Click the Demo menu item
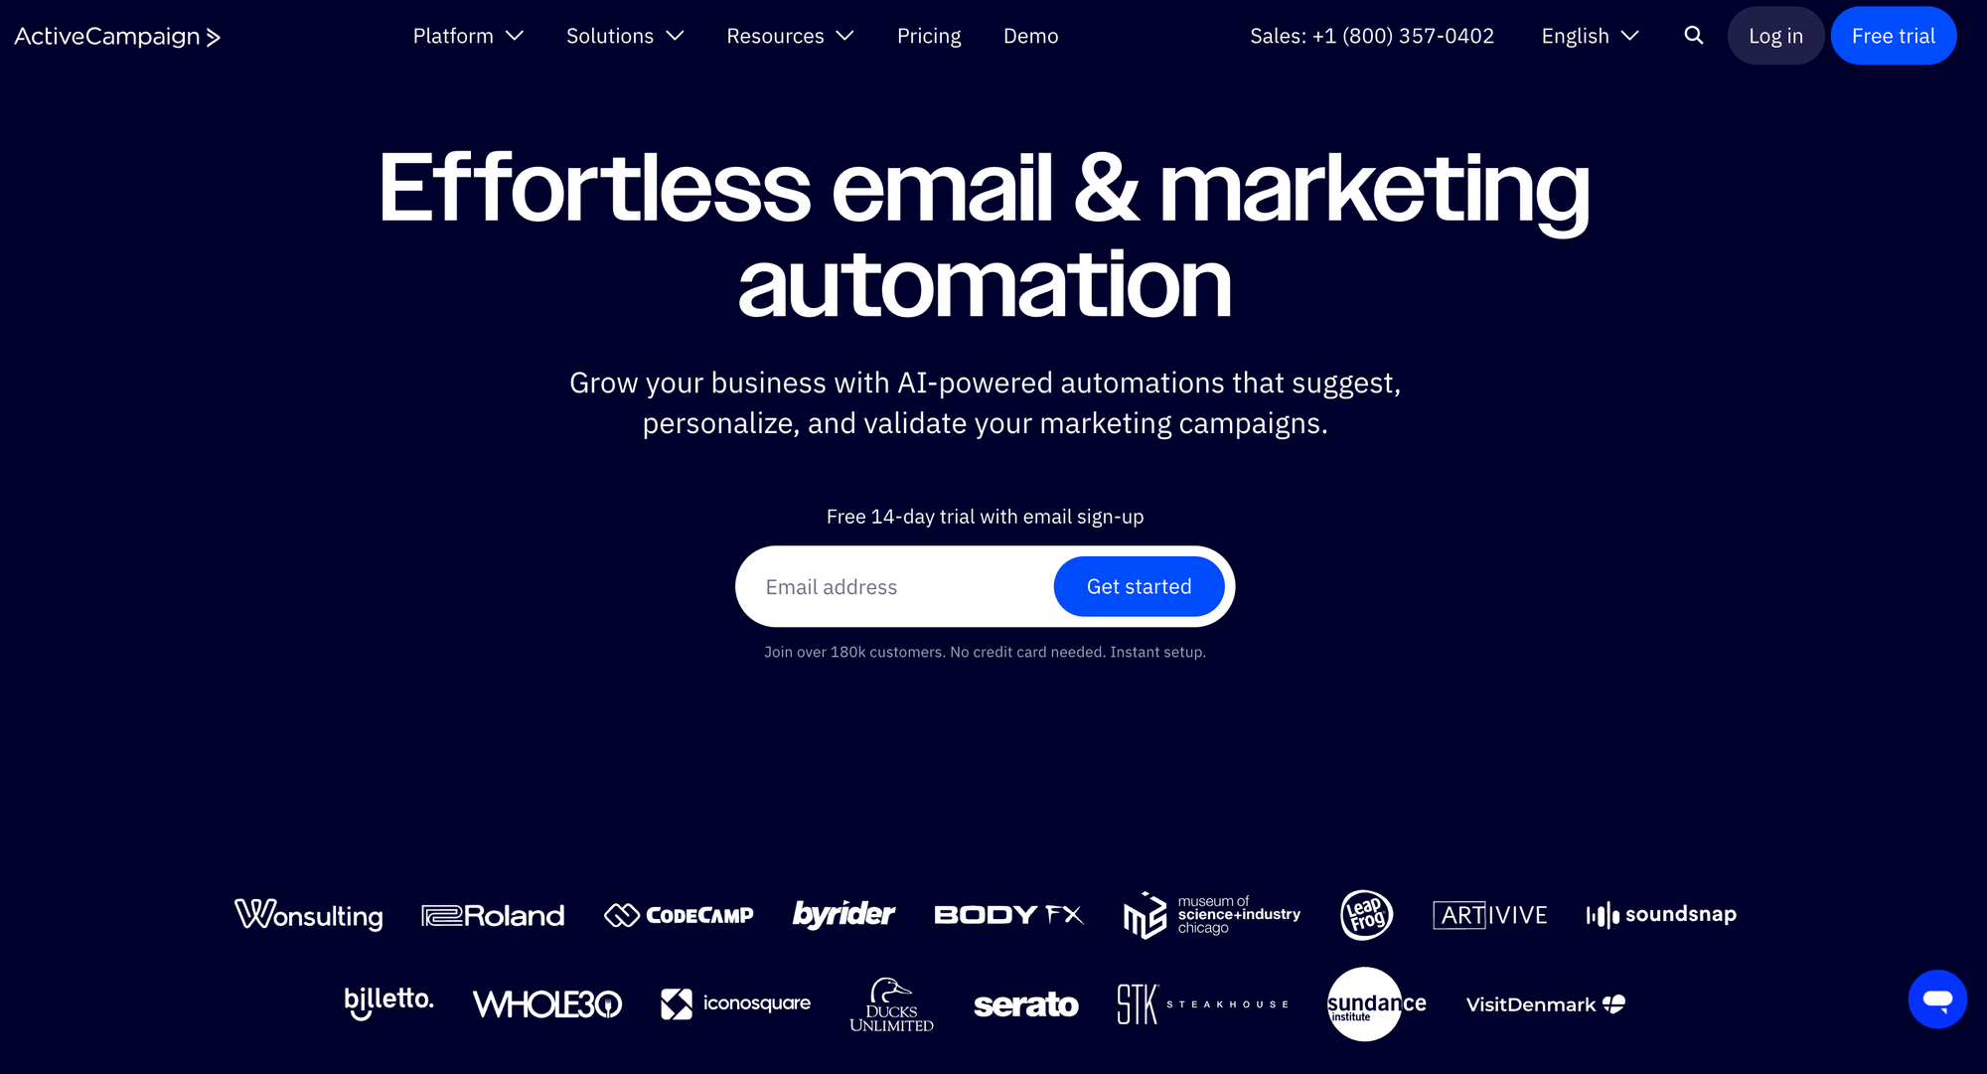1987x1074 pixels. click(1030, 36)
